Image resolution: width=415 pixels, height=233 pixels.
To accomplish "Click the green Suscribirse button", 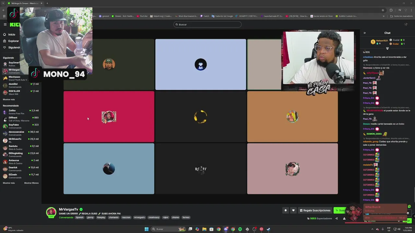I will click(340, 210).
